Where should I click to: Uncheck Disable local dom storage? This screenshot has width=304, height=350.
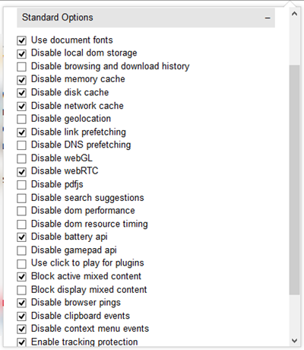(x=21, y=53)
